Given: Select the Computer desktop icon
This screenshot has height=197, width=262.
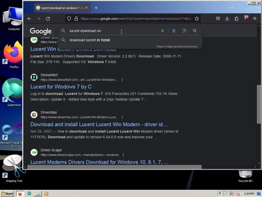Looking at the screenshot, I should point(13,19).
